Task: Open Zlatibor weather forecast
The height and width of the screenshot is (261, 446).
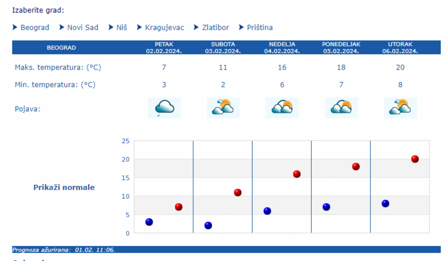Action: click(x=216, y=28)
